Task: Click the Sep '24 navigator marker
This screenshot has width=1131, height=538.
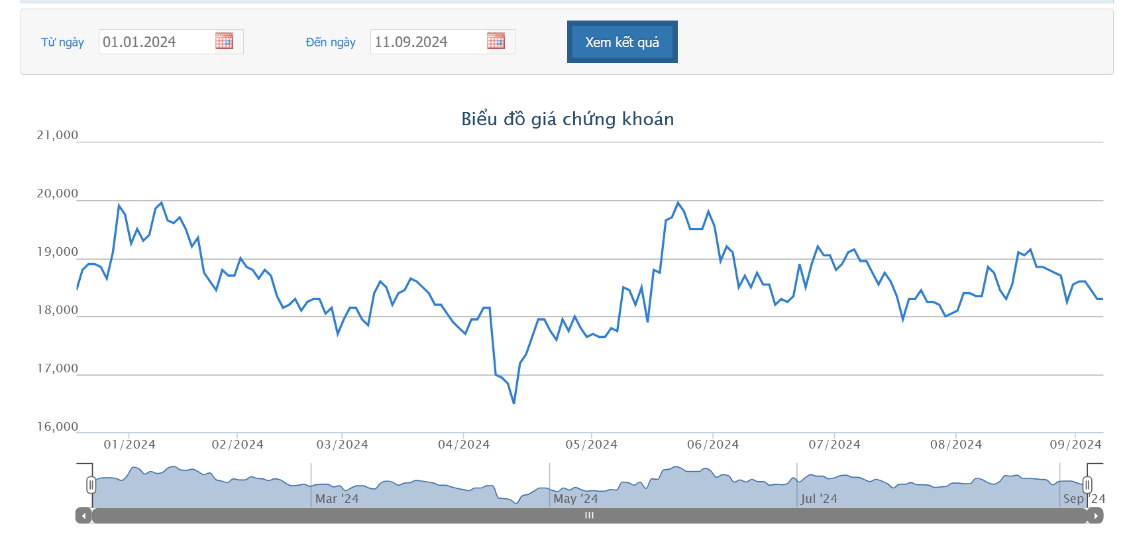Action: pyautogui.click(x=1084, y=499)
